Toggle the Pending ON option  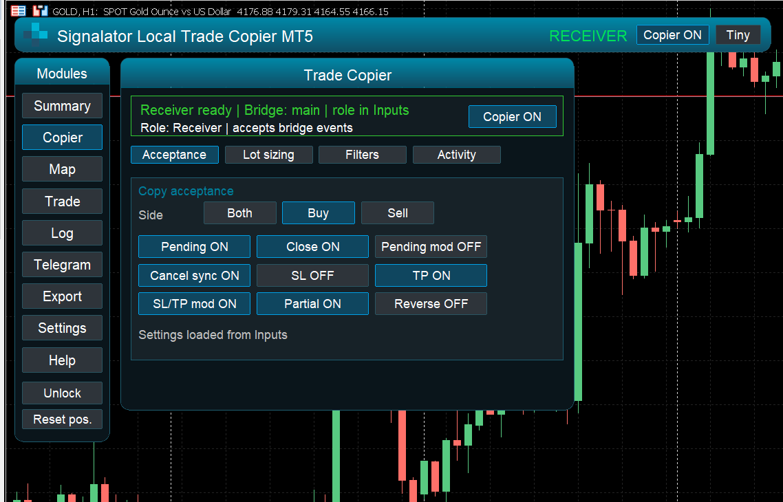pos(194,246)
